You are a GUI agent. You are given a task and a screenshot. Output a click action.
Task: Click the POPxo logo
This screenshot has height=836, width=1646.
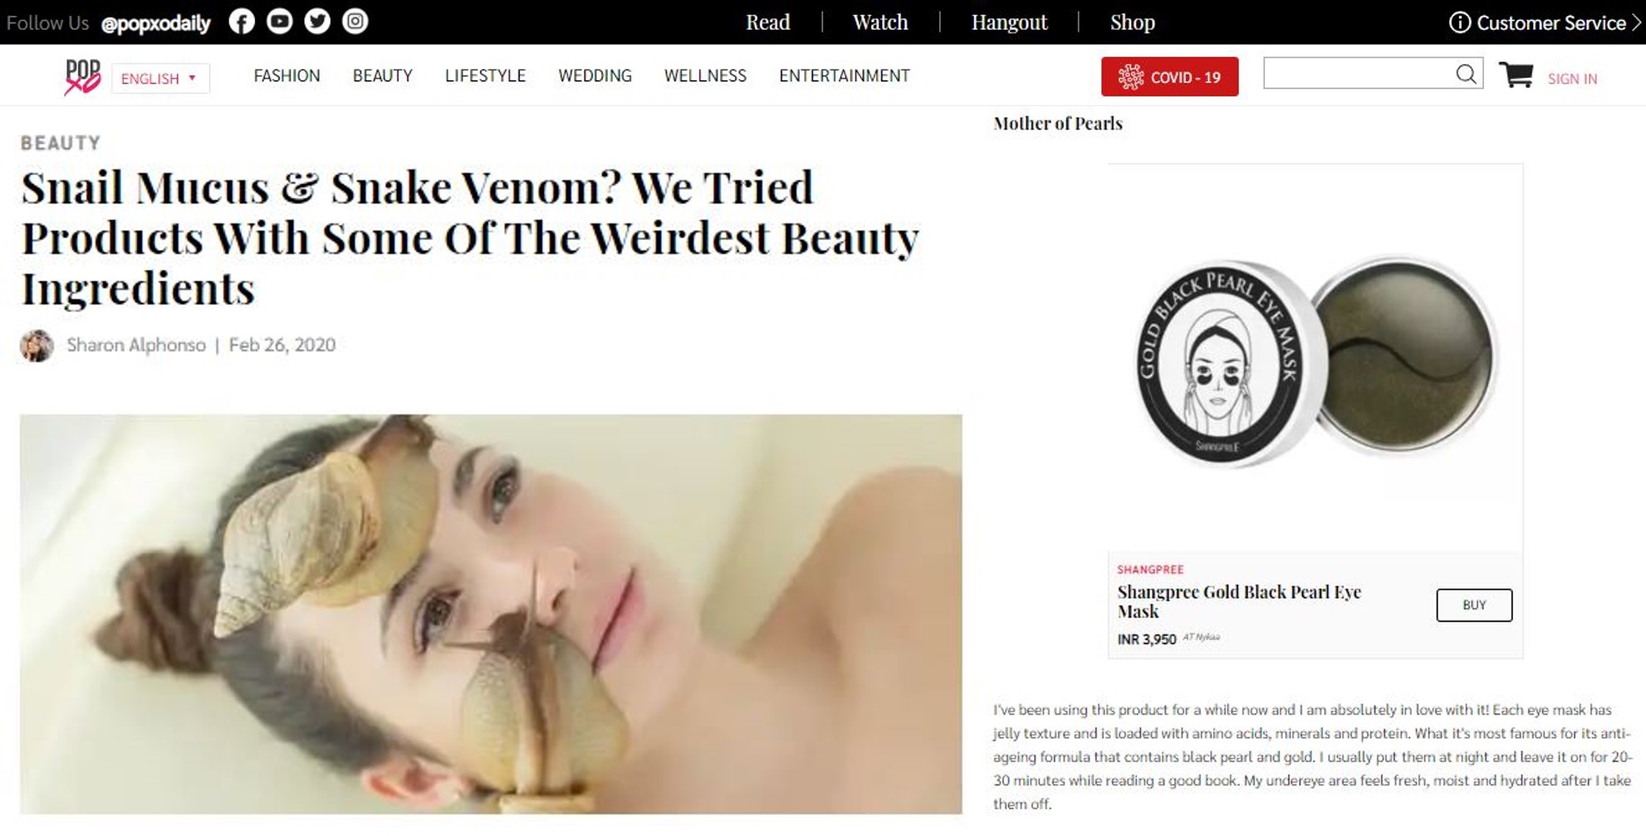click(x=82, y=77)
